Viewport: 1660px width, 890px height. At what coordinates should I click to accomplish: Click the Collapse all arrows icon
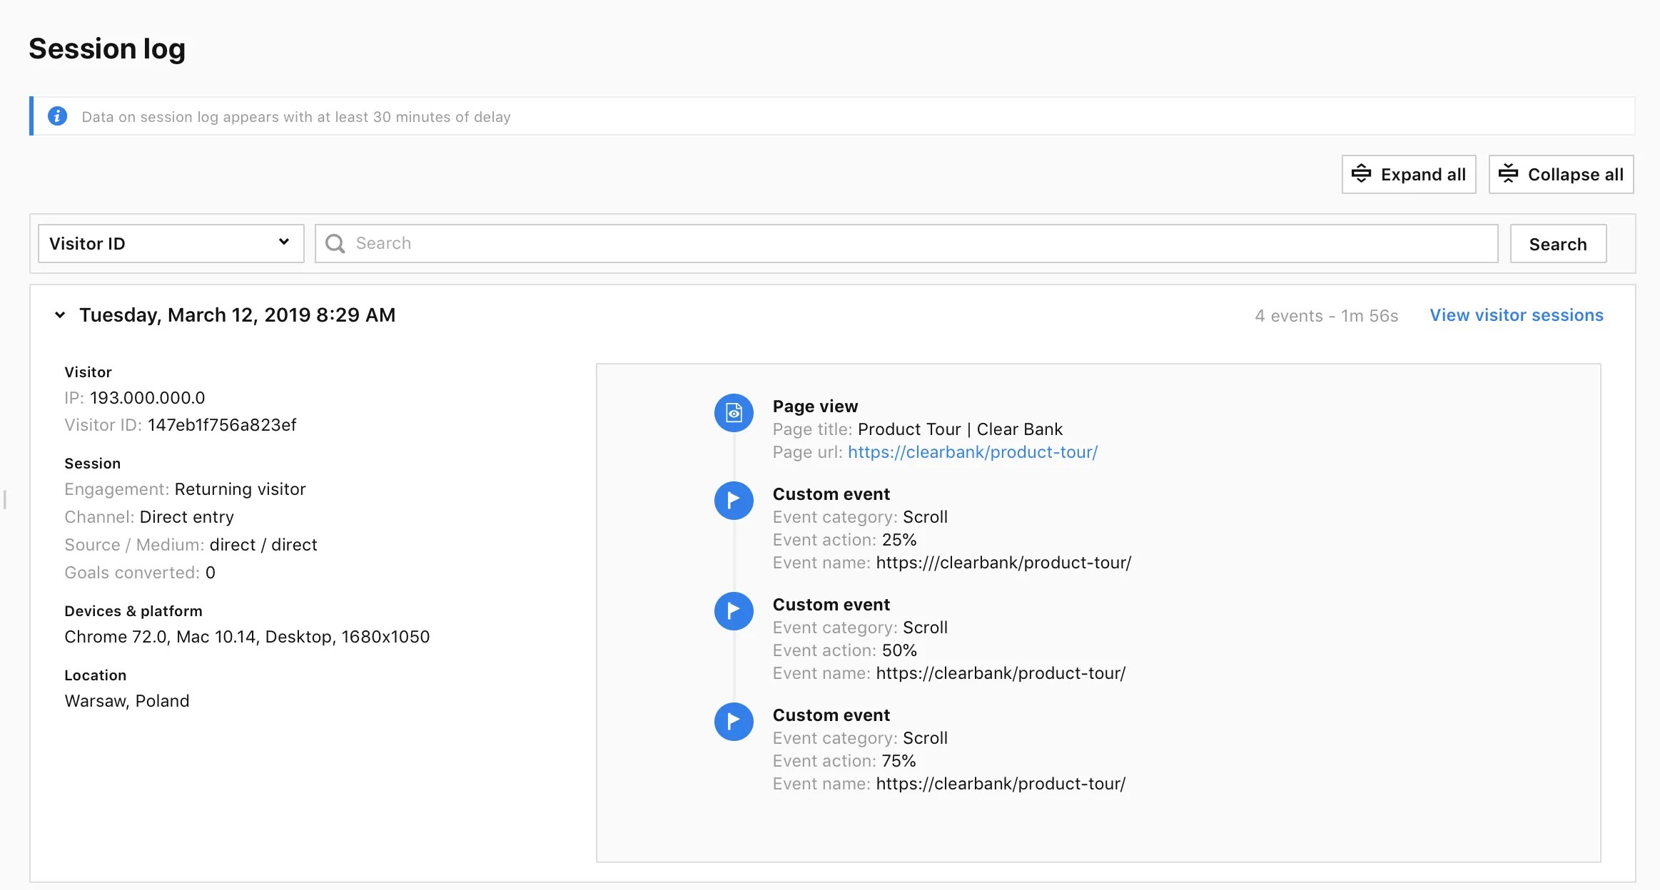(1508, 174)
